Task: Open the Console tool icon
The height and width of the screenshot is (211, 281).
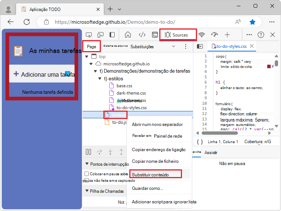Action: pos(155,35)
